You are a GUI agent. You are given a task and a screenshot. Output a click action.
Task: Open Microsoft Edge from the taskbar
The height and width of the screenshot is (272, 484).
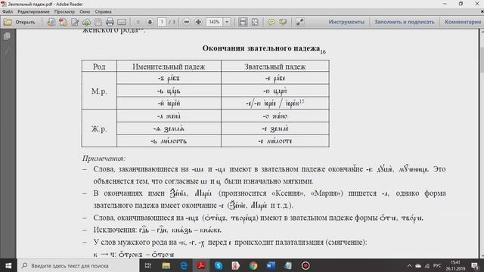coord(184,265)
